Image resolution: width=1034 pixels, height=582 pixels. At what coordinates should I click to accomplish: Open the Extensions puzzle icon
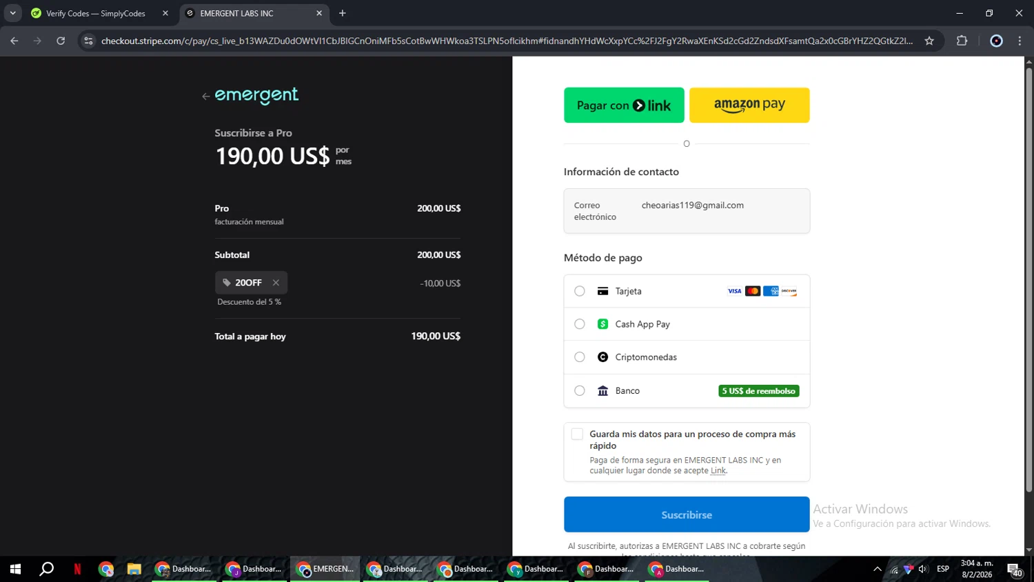tap(962, 41)
